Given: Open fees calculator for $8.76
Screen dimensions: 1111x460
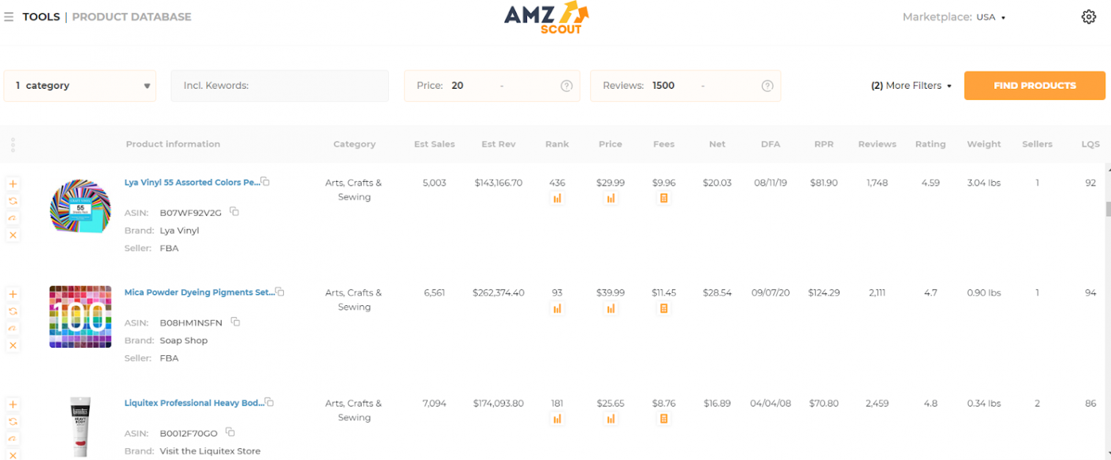Looking at the screenshot, I should coord(663,419).
